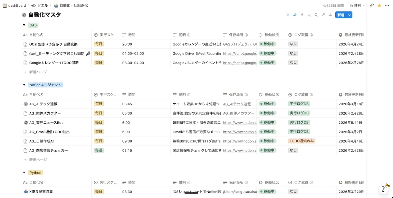The image size is (393, 198).
Task: Click the Notionエージェント group tag
Action: coord(45,85)
